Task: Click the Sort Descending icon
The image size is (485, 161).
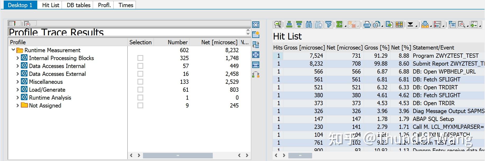Action: coord(299,25)
